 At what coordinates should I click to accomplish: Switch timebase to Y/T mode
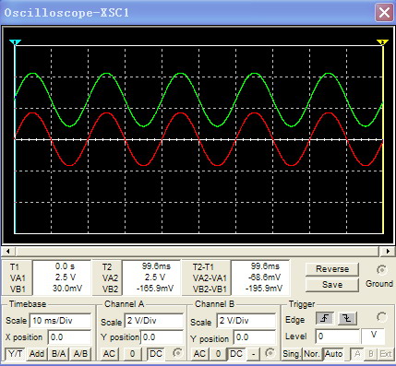[x=16, y=354]
